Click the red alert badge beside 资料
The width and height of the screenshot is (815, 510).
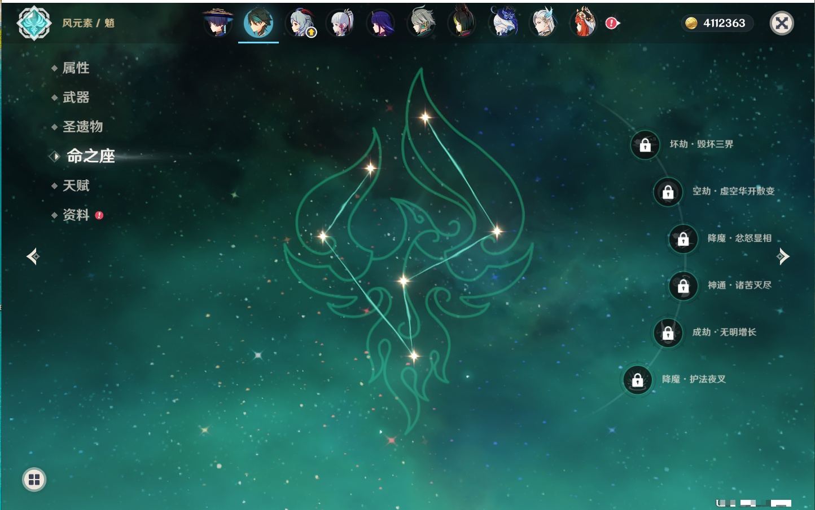pyautogui.click(x=99, y=215)
